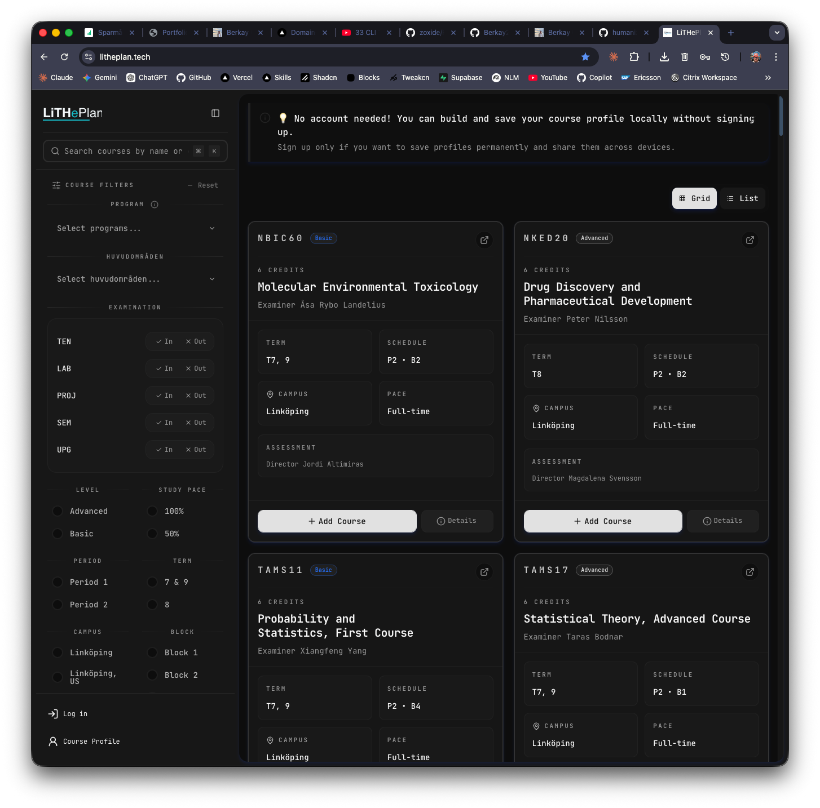
Task: Collapse the sidebar panel
Action: tap(215, 113)
